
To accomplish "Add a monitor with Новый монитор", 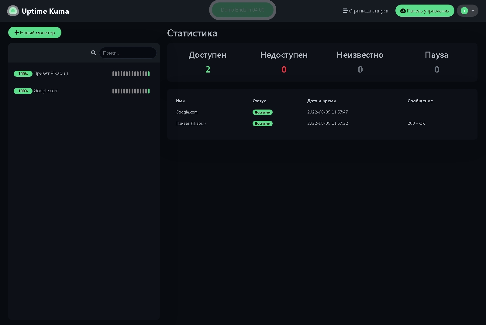I will (35, 32).
